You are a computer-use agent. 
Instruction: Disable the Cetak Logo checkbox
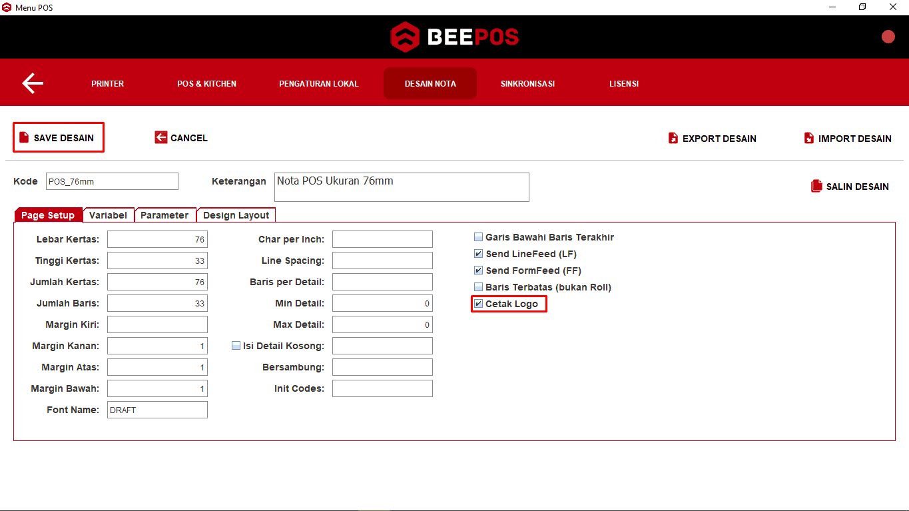(x=478, y=304)
